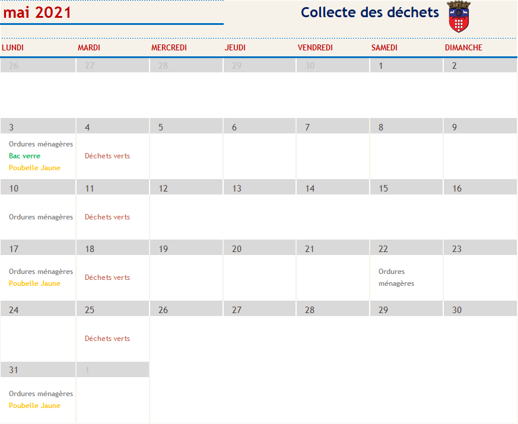Click 'Ordures ménagères' on Monday 17

[41, 272]
